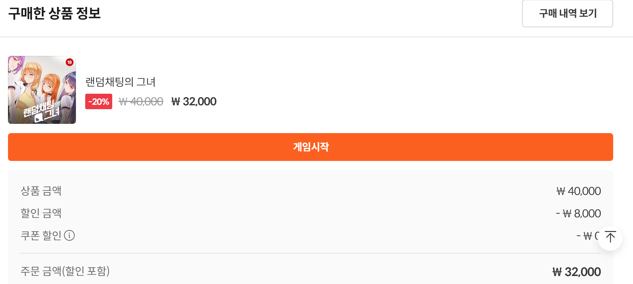Click the 쿠폰 할인 info icon
This screenshot has height=284, width=633.
coord(69,235)
